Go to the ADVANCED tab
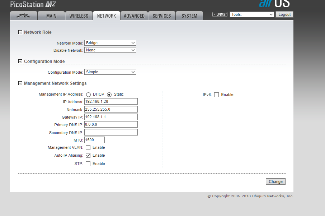 coord(134,16)
